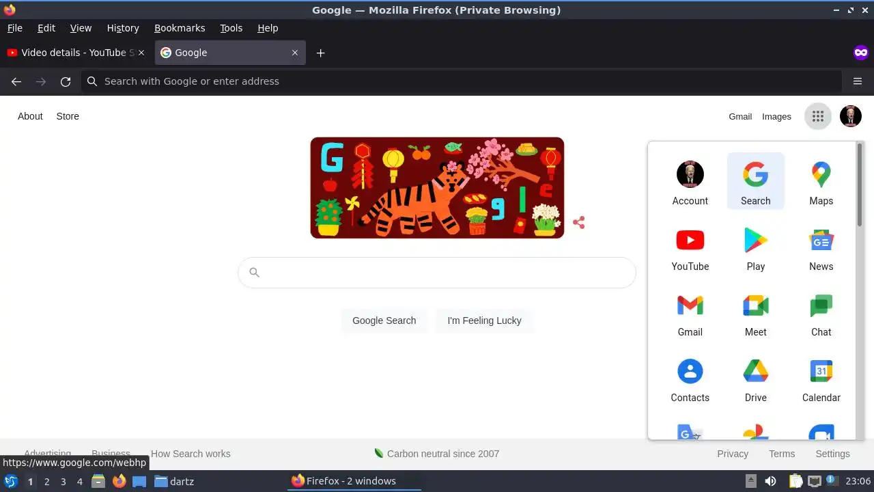This screenshot has width=874, height=492.
Task: Open the Help menu
Action: (268, 28)
